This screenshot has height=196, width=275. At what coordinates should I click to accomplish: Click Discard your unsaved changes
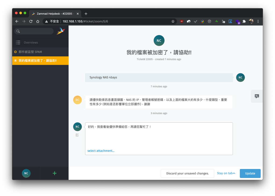pos(187,173)
